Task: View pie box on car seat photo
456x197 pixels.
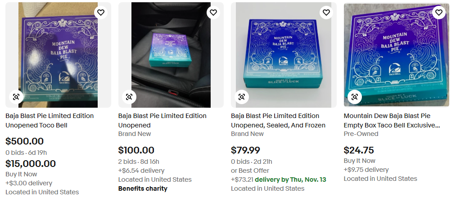Action: point(171,55)
